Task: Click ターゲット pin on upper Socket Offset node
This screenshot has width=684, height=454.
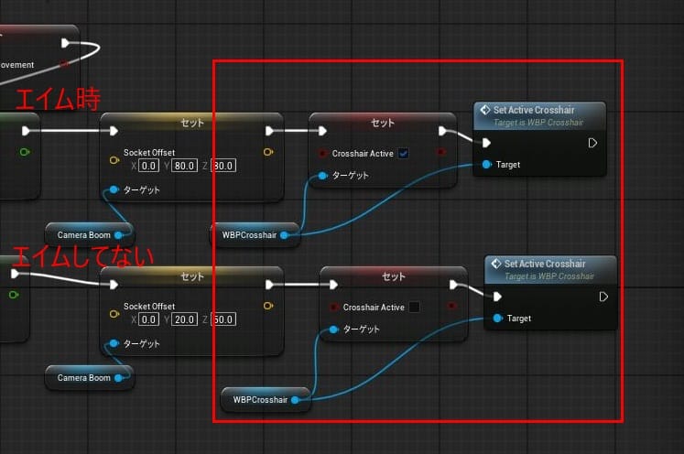Action: coord(114,189)
